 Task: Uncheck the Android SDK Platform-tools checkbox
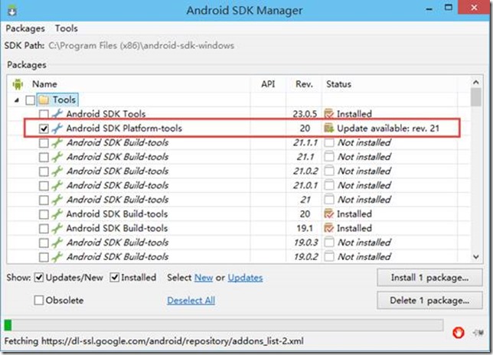click(x=44, y=129)
